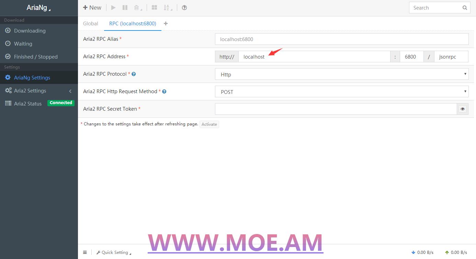
Task: Click the RPC Secret Token field
Action: tap(336, 109)
